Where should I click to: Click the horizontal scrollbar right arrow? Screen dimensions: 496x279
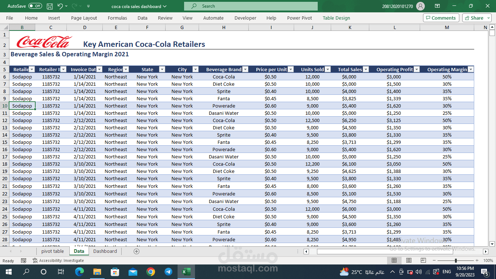(x=485, y=251)
